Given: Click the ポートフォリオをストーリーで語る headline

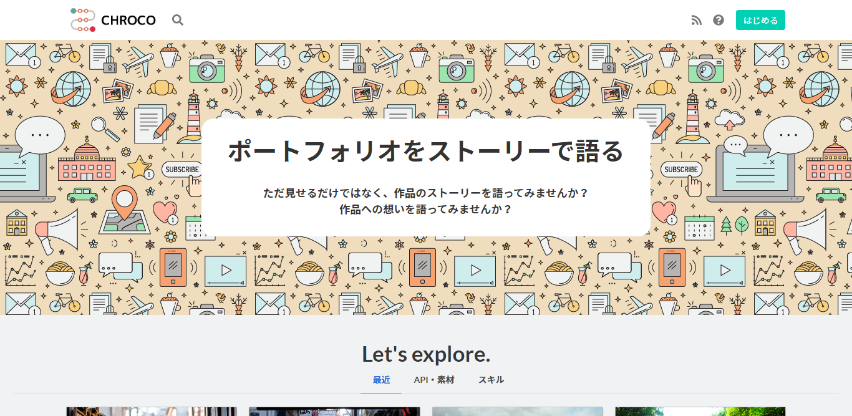Looking at the screenshot, I should click(426, 151).
